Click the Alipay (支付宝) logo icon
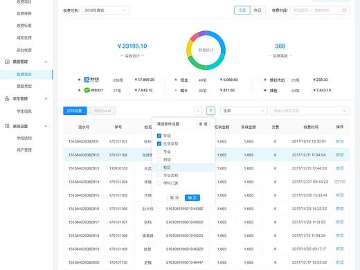This screenshot has height=270, width=360. pyautogui.click(x=87, y=80)
